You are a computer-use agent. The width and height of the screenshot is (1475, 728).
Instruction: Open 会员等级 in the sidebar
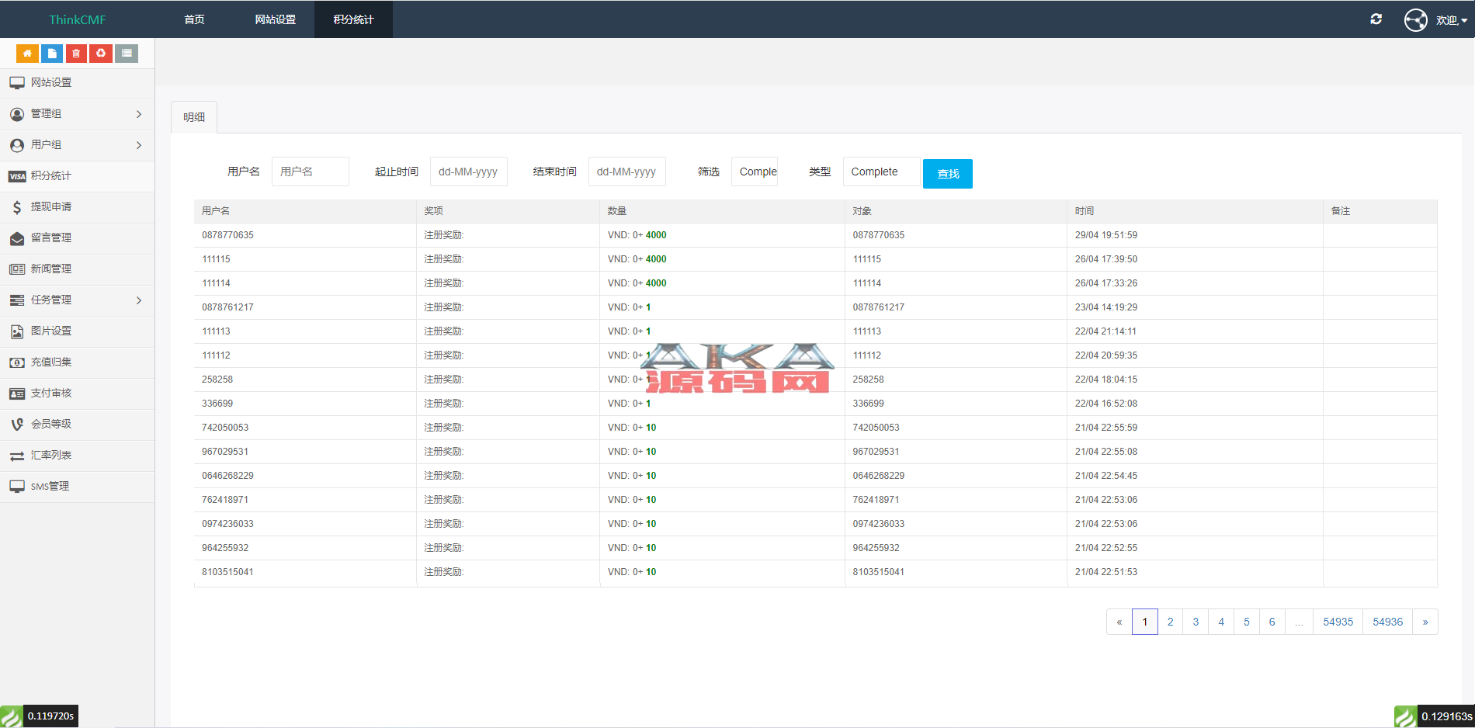(51, 425)
